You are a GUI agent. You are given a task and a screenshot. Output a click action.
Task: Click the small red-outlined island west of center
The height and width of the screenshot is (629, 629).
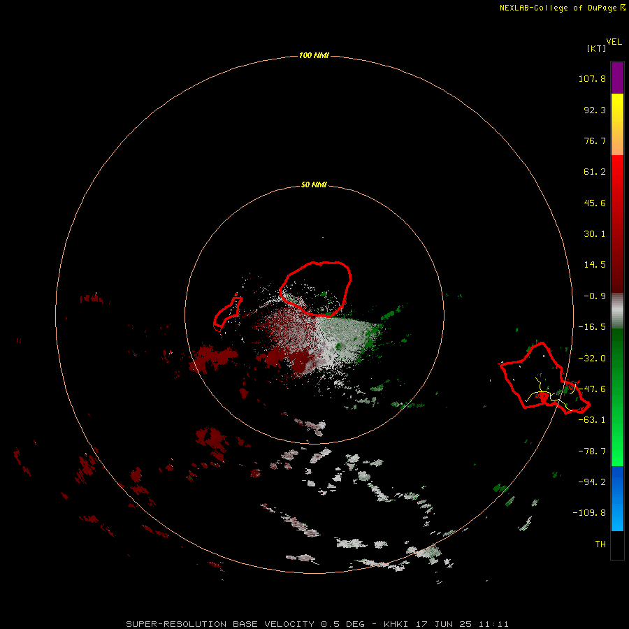click(x=227, y=313)
